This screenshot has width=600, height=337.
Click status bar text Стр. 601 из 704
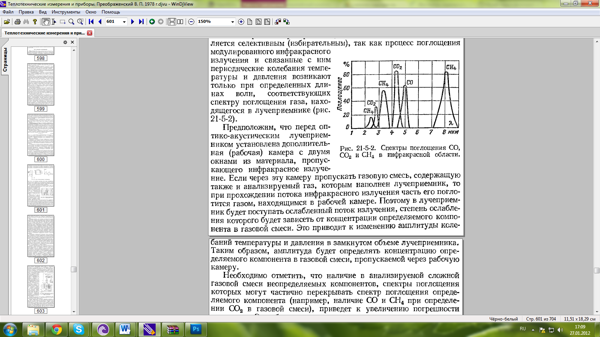[x=541, y=319]
